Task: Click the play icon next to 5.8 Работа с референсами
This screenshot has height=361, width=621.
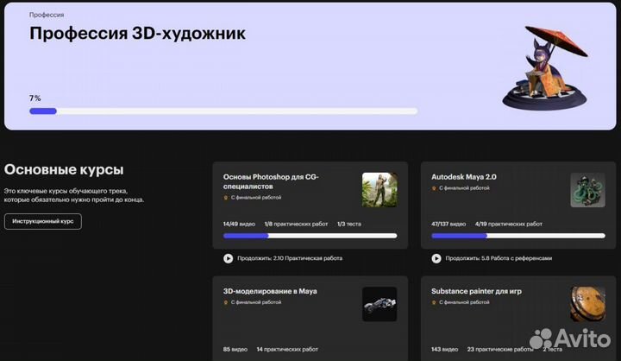Action: click(x=436, y=258)
